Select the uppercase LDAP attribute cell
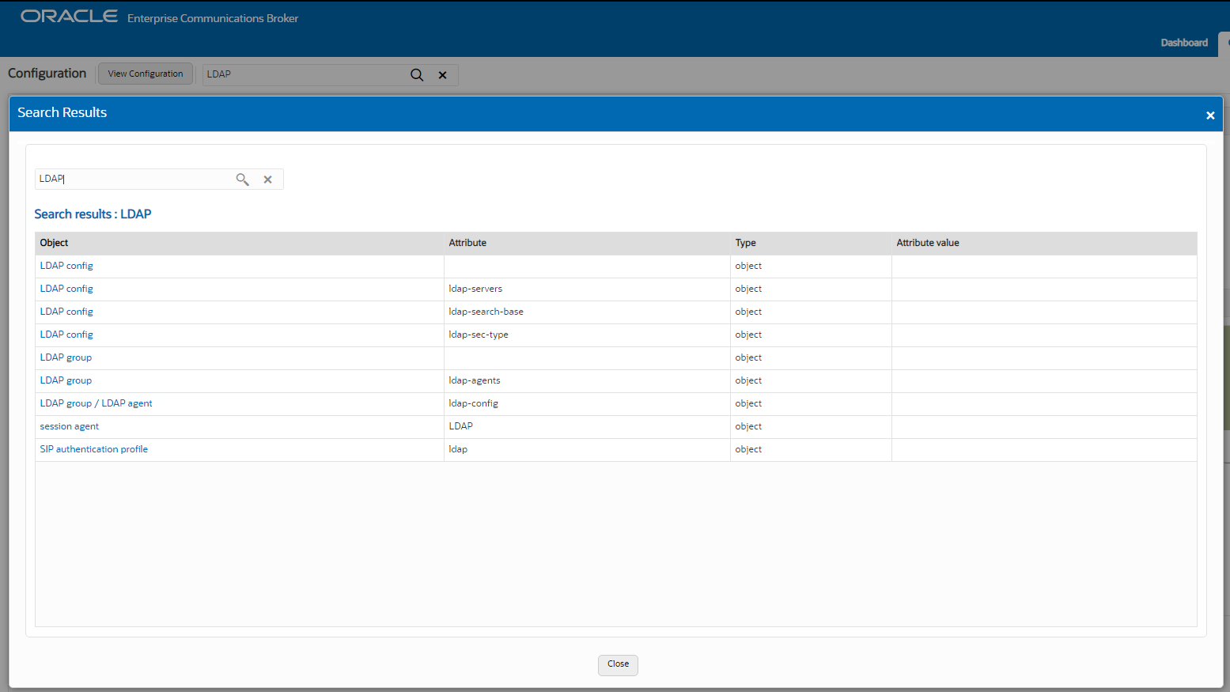 click(587, 426)
